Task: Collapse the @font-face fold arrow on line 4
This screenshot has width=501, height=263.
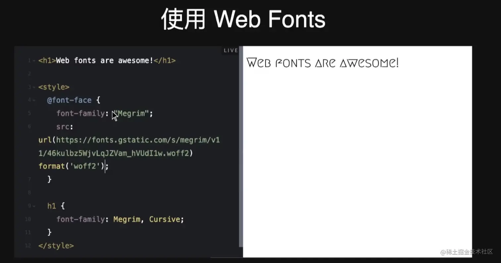Action: point(34,100)
